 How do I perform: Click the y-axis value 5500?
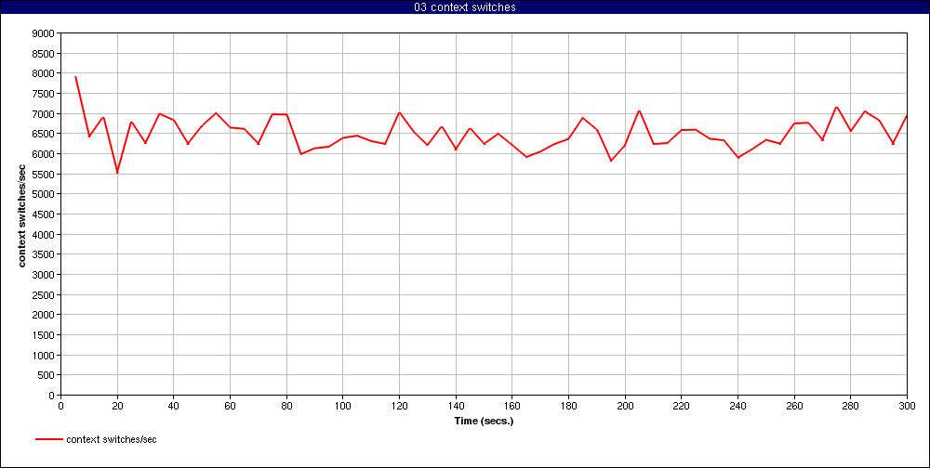(45, 175)
